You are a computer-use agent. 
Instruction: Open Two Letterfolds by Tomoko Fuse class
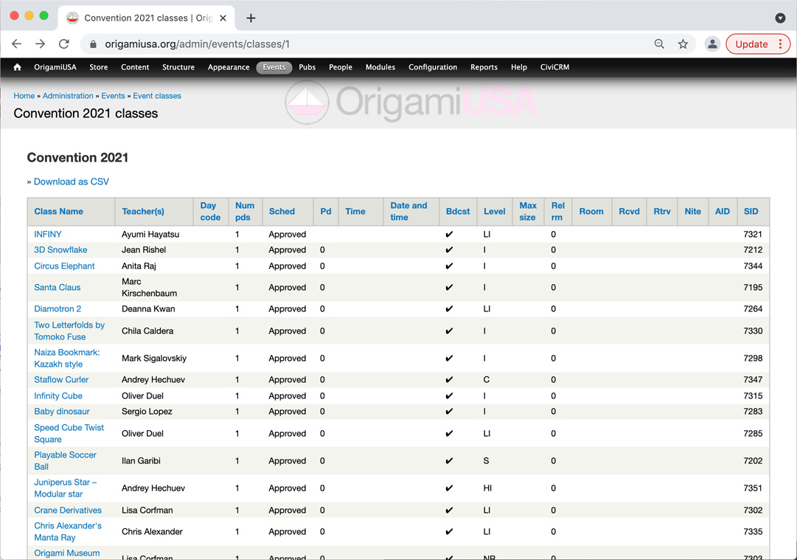tap(69, 331)
